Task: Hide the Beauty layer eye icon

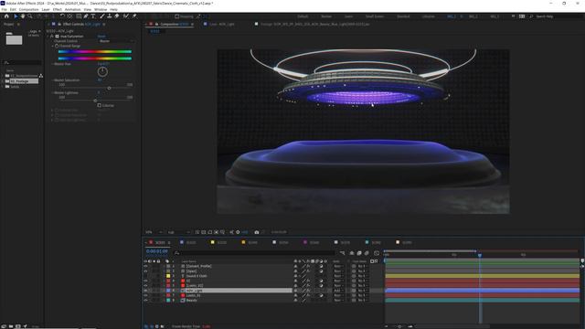Action: tap(145, 300)
